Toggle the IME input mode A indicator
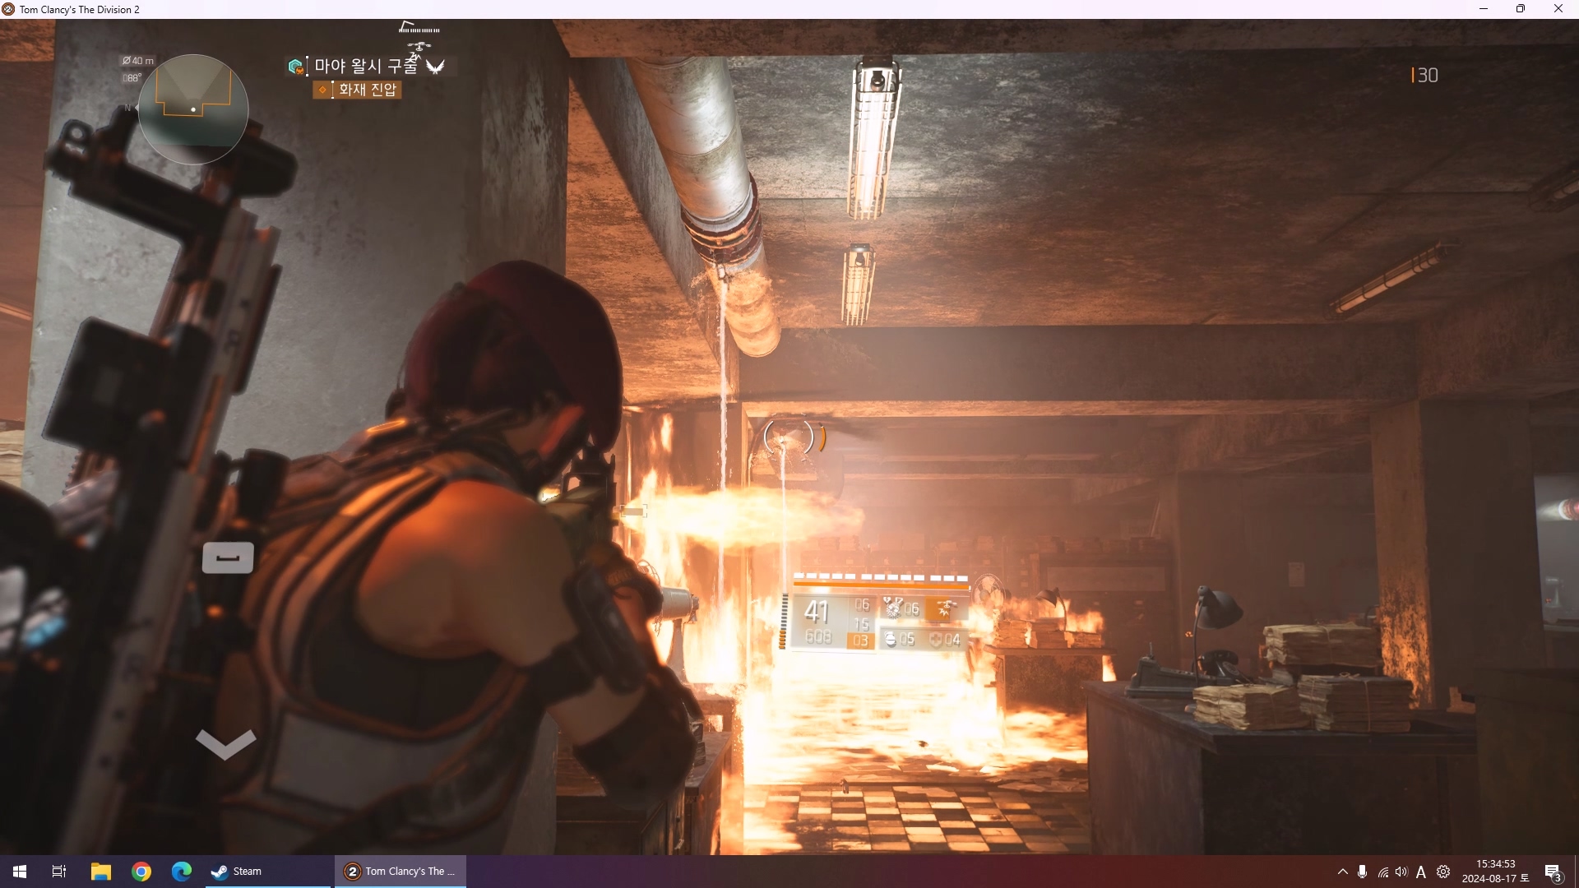This screenshot has height=888, width=1579. coord(1421,872)
